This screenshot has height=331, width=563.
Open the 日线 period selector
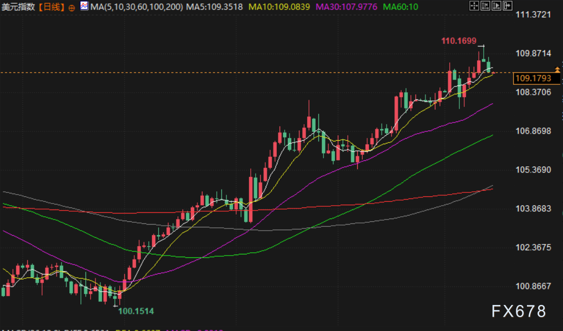point(51,7)
